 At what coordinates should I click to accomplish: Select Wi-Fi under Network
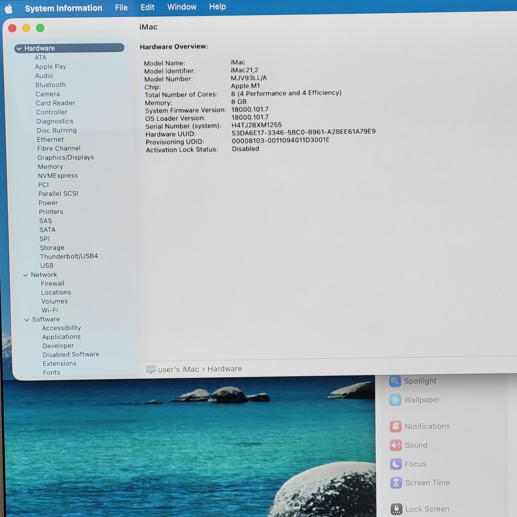(50, 311)
